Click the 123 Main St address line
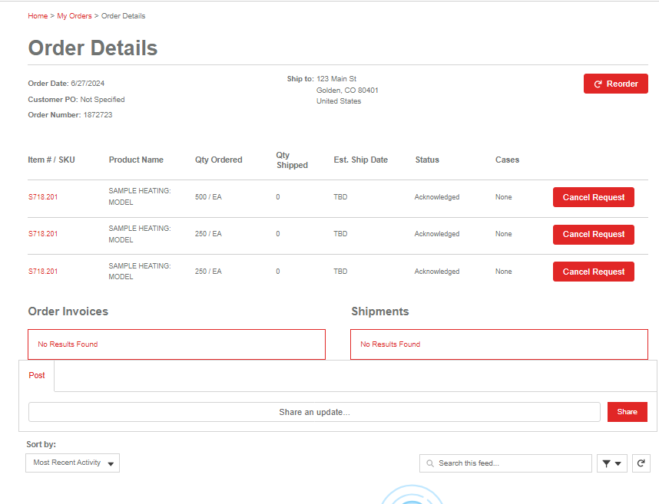 pos(336,79)
